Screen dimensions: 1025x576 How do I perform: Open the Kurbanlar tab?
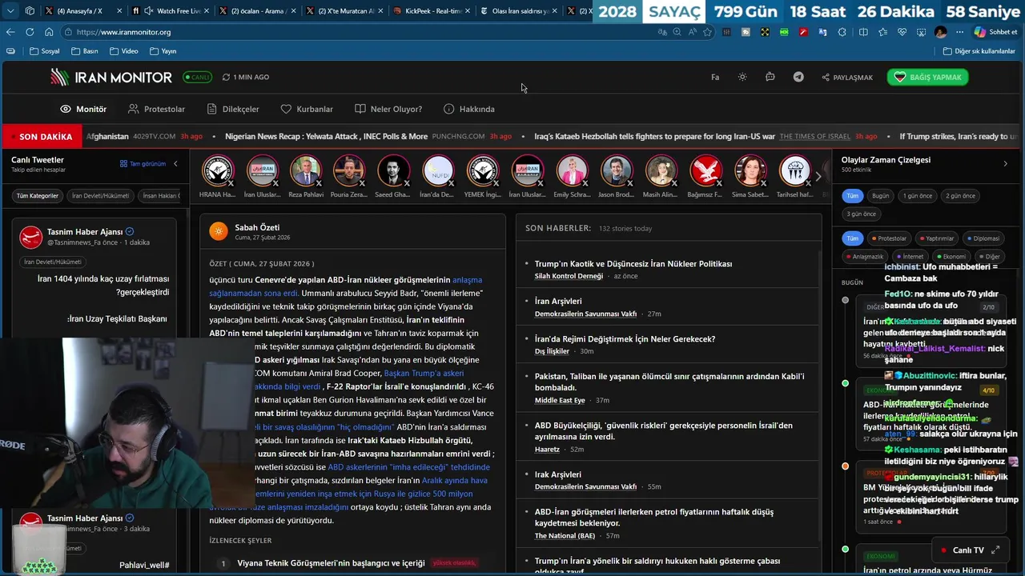[307, 109]
